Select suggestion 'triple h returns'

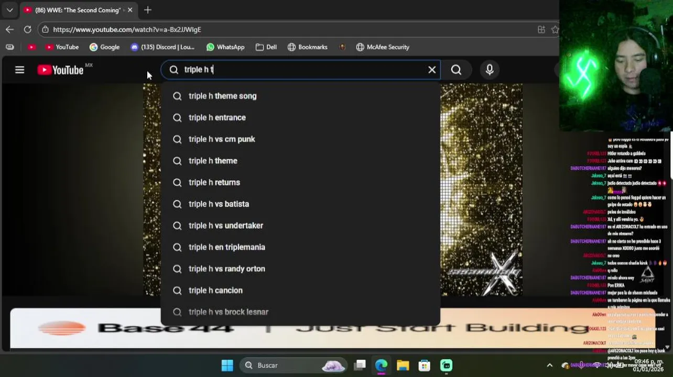pyautogui.click(x=300, y=182)
